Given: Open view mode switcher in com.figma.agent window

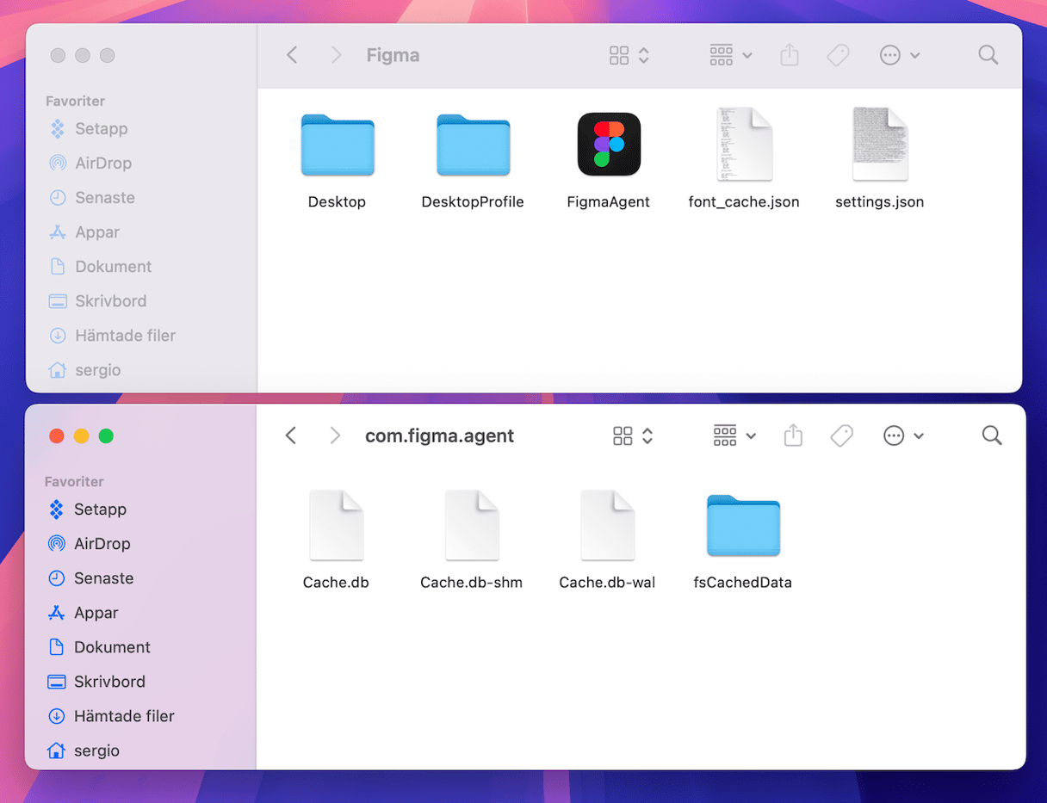Looking at the screenshot, I should 632,436.
